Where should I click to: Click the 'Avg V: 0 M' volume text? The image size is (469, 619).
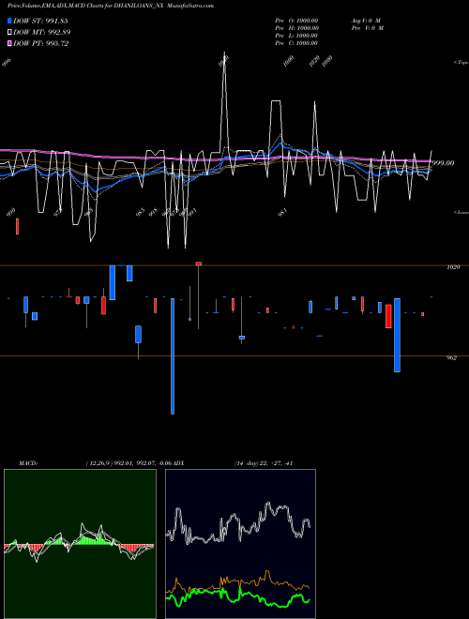[367, 21]
